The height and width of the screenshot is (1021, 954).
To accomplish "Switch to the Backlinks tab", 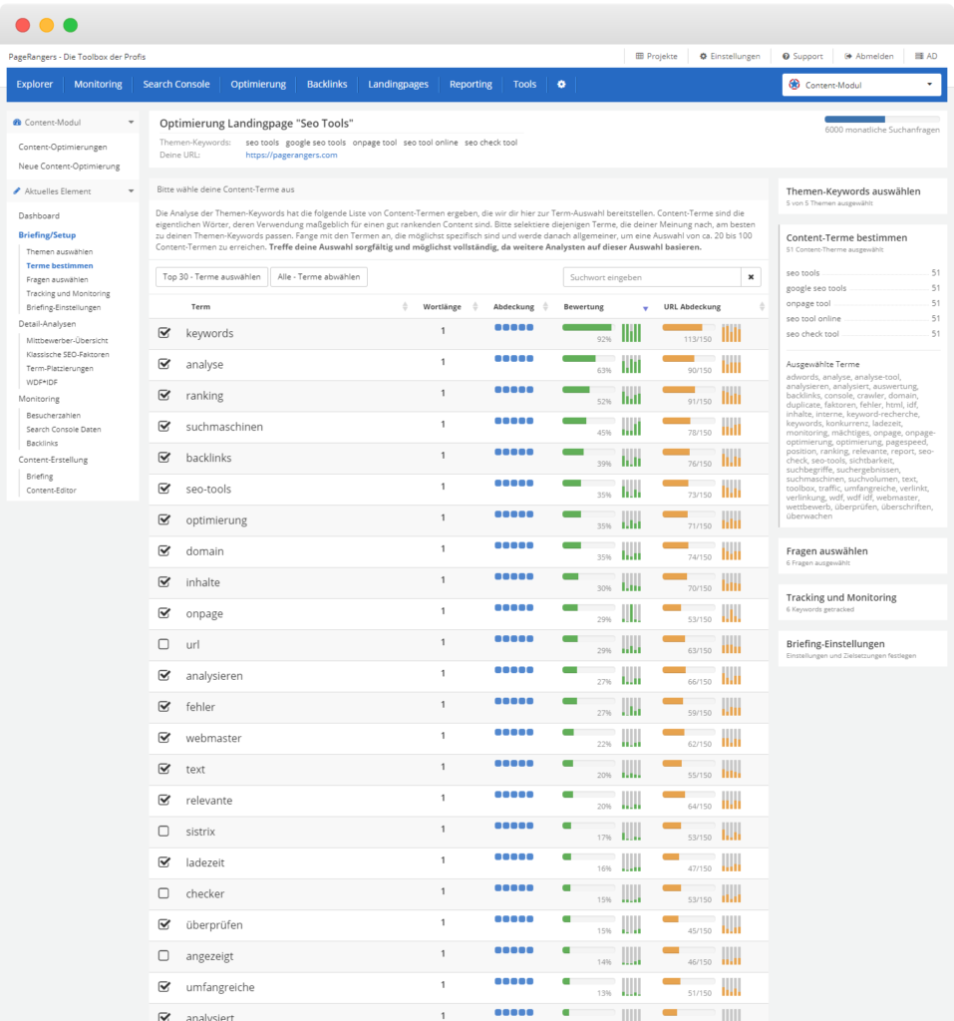I will coord(326,85).
